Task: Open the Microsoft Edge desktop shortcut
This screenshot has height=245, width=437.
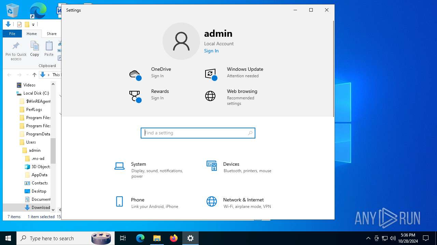Action: tap(38, 10)
